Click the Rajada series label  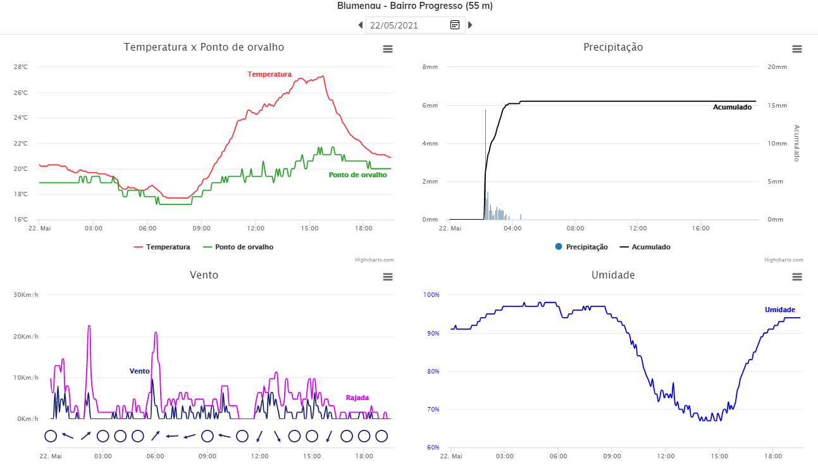click(x=357, y=398)
